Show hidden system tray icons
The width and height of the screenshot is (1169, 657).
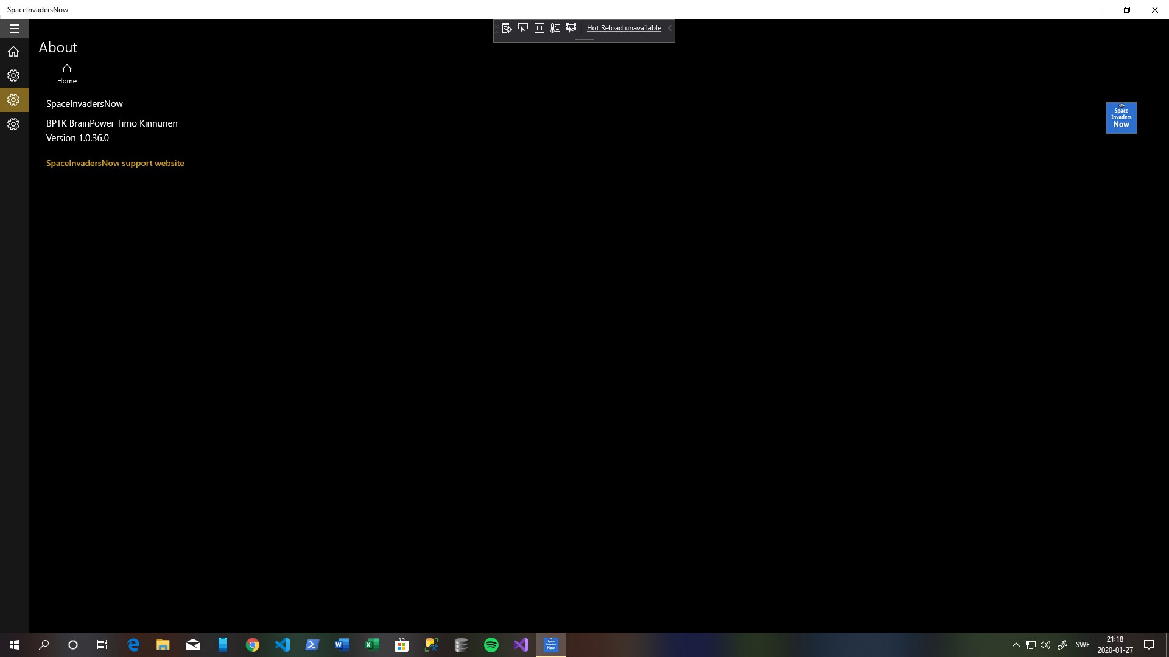click(x=1016, y=645)
